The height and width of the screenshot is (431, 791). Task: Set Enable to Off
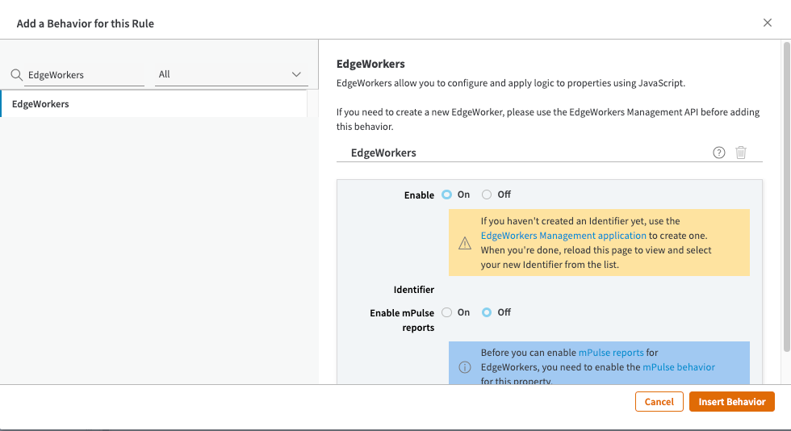click(487, 195)
